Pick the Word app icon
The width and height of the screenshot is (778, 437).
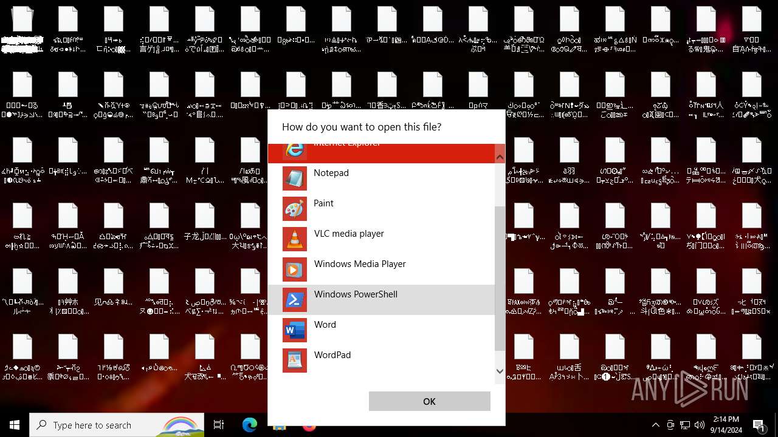tap(295, 330)
